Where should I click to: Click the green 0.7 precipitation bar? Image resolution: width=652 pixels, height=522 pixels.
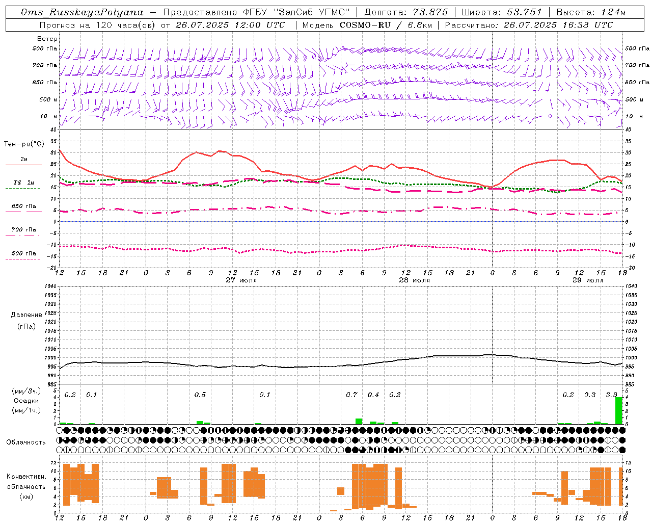(359, 421)
